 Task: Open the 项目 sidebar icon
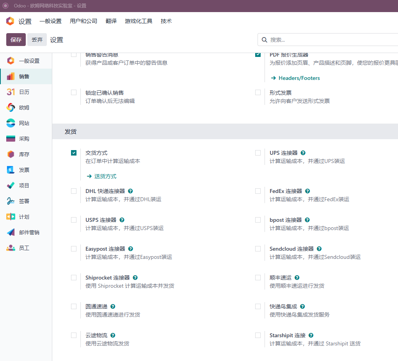[11, 186]
